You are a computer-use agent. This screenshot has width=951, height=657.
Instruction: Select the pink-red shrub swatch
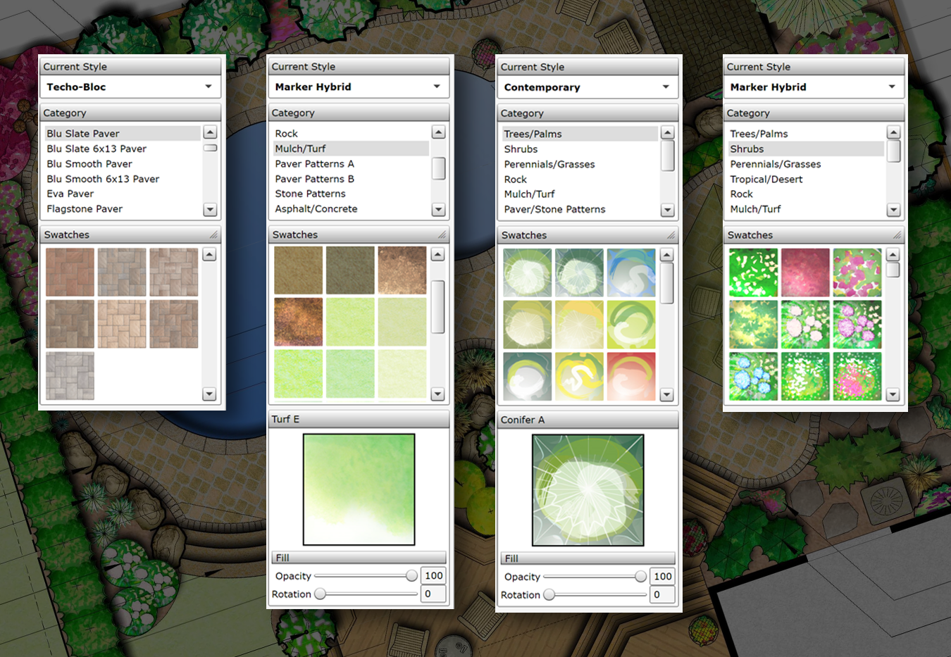click(805, 273)
